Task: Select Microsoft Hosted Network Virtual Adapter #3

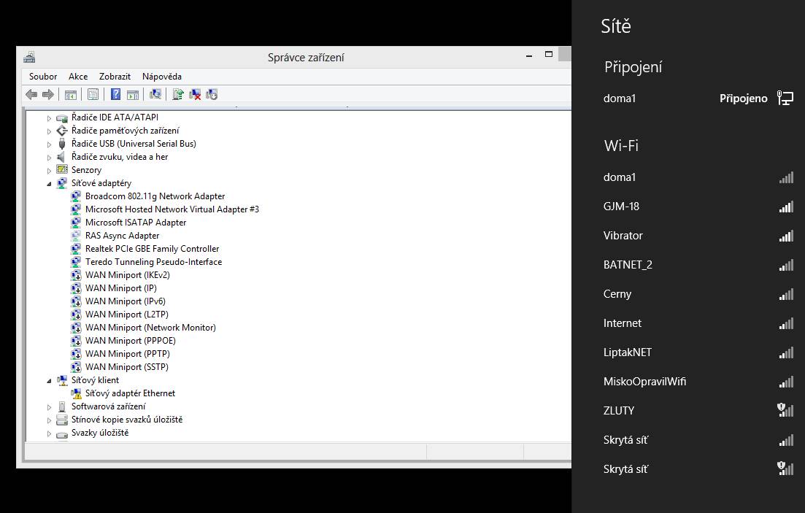Action: coord(172,209)
